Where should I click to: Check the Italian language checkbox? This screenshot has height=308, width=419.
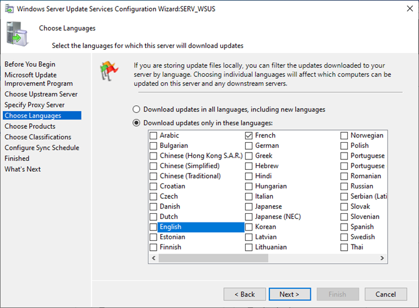[249, 196]
